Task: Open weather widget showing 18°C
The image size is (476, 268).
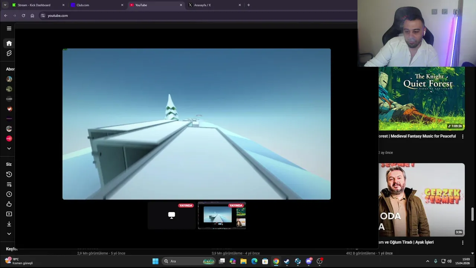Action: (19, 261)
